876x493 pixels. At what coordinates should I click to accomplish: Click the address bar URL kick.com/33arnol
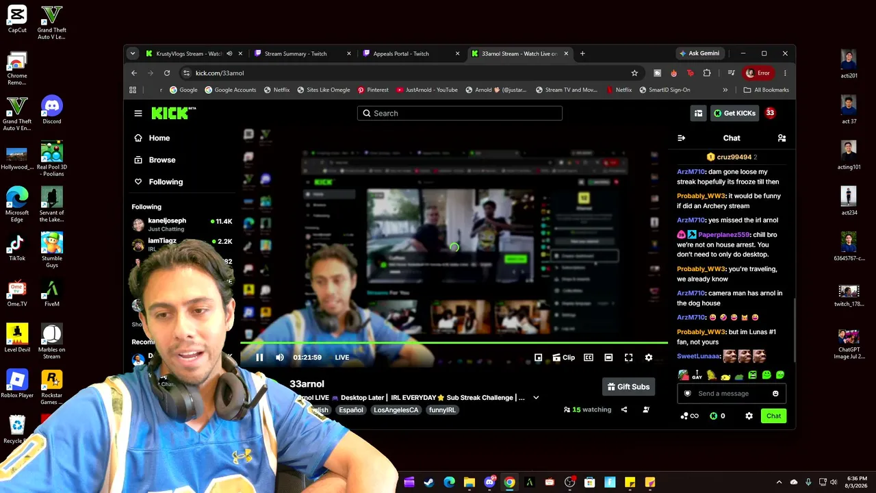pos(220,73)
